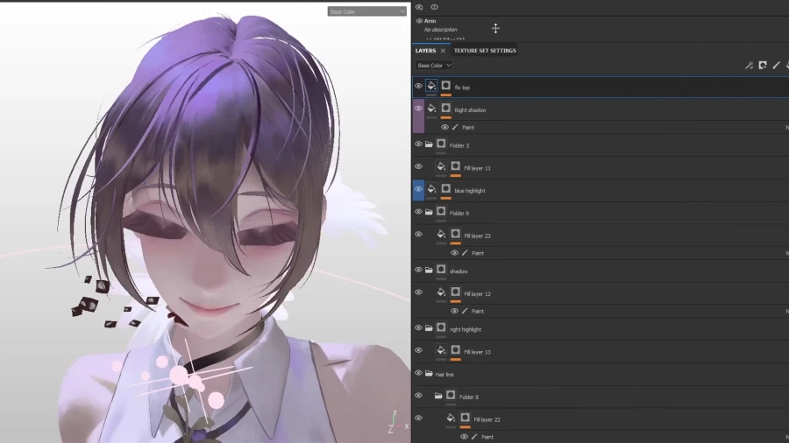This screenshot has height=443, width=789.
Task: Toggle visibility of Folder 9
Action: pos(419,212)
